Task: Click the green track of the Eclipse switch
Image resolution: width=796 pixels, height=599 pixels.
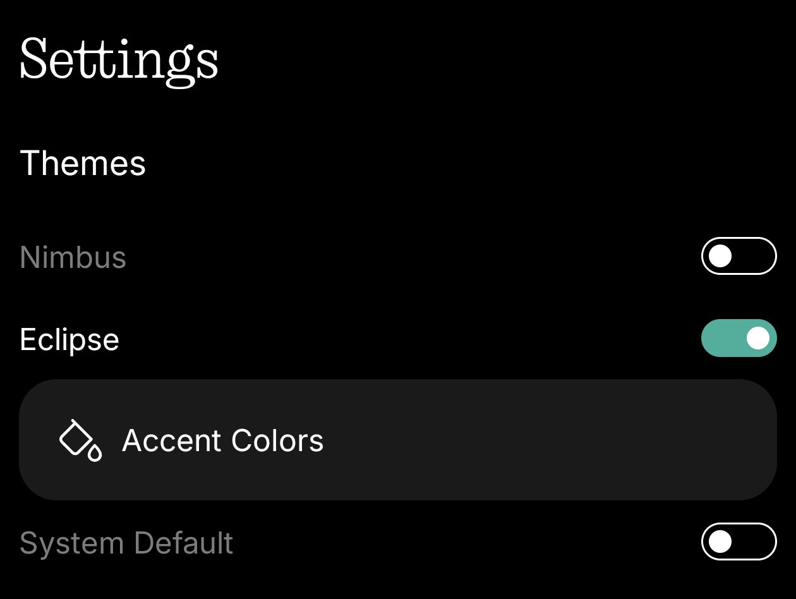Action: pyautogui.click(x=723, y=338)
